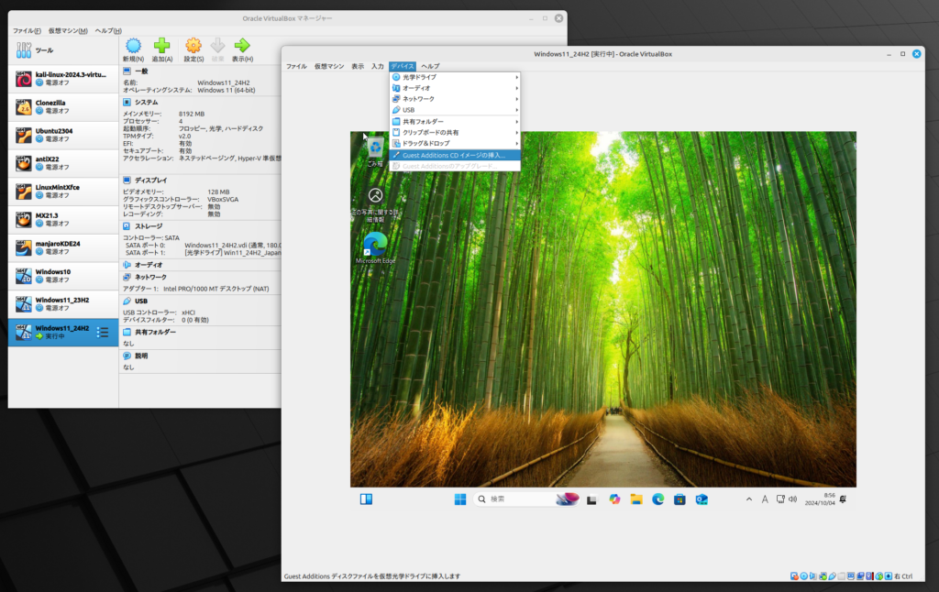Click the green 追加 (Add) plus icon
939x592 pixels.
162,46
